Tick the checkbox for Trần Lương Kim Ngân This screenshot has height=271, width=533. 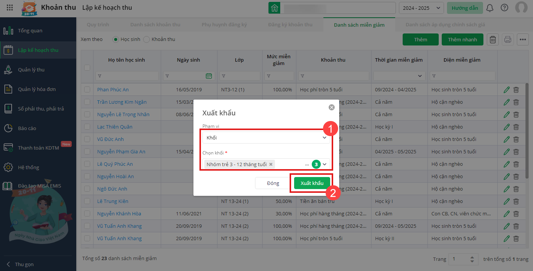point(87,102)
